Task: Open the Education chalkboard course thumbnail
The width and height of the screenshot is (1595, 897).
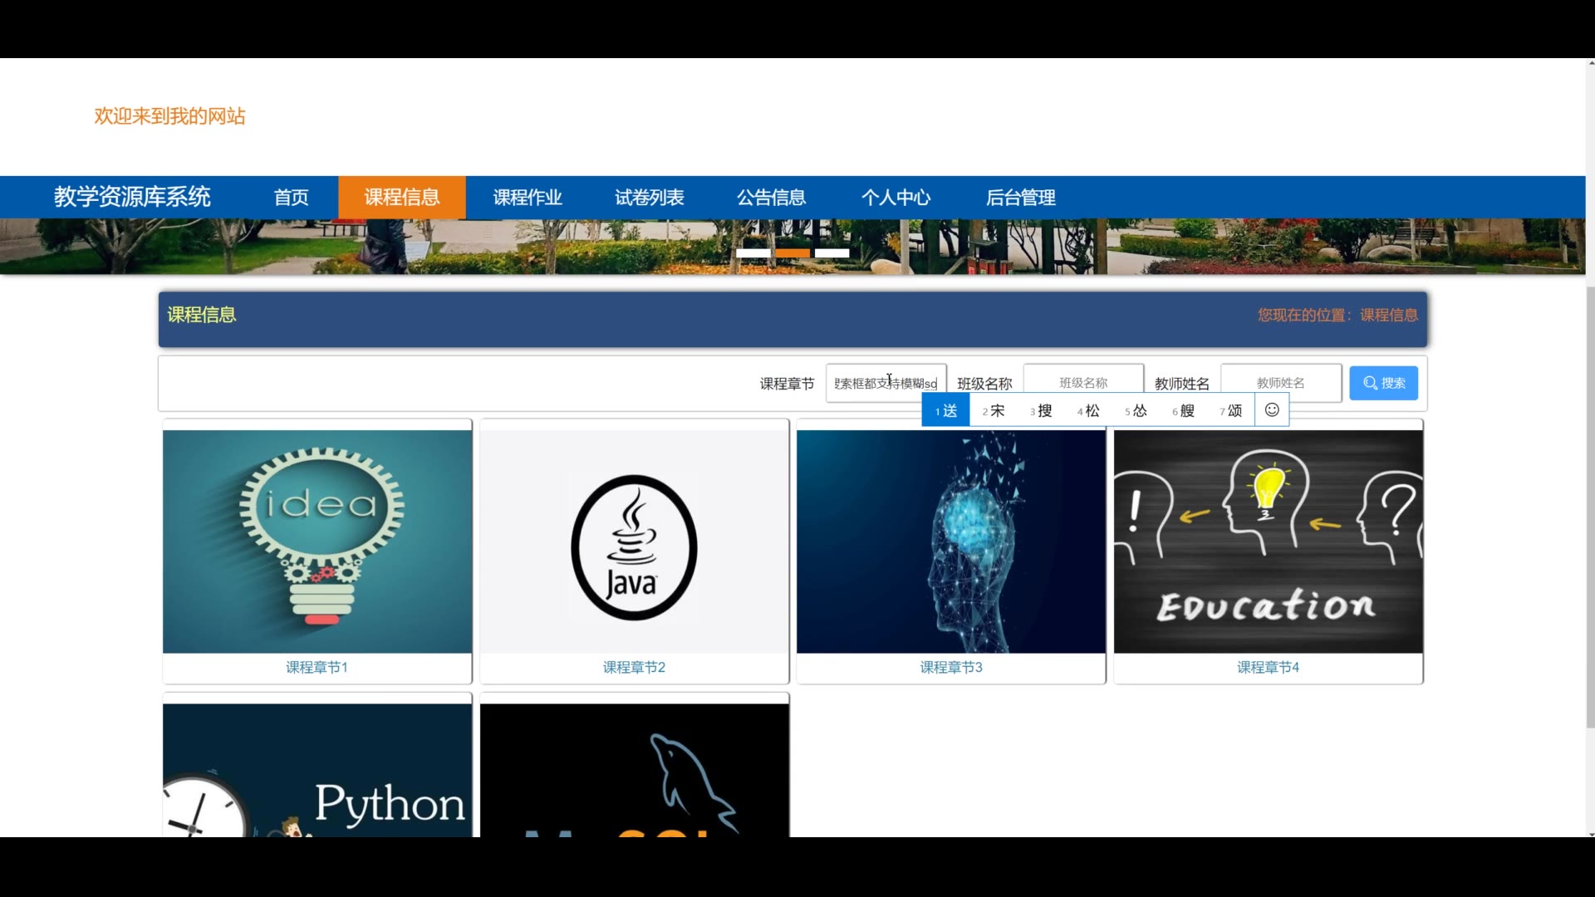Action: tap(1268, 542)
